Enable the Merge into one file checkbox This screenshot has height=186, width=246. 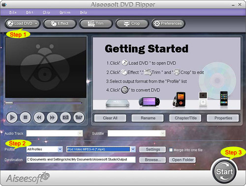pyautogui.click(x=171, y=150)
